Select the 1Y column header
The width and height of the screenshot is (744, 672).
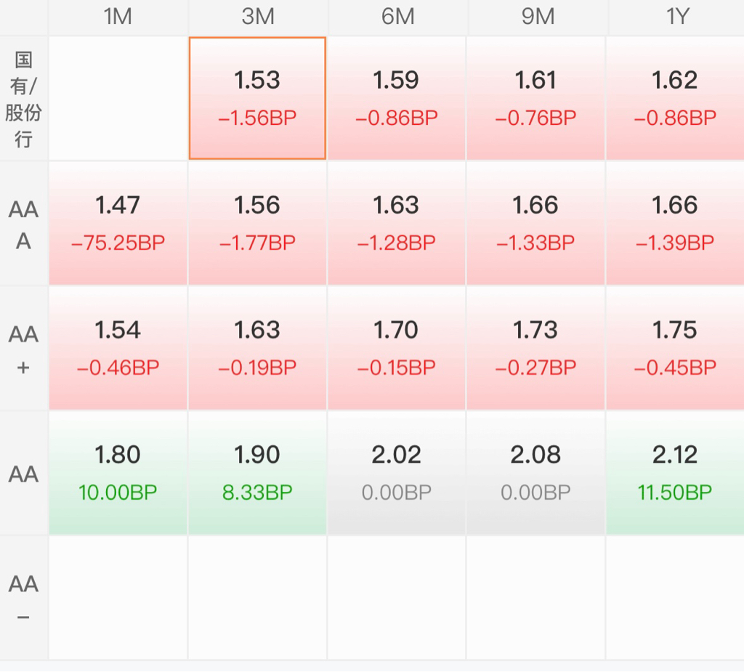click(x=676, y=17)
